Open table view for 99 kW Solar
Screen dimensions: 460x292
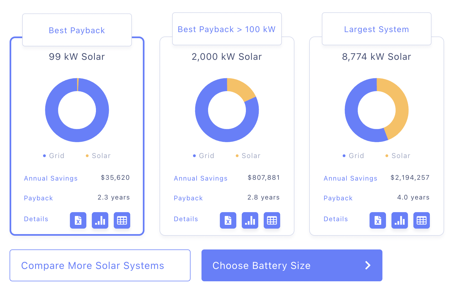(x=122, y=220)
